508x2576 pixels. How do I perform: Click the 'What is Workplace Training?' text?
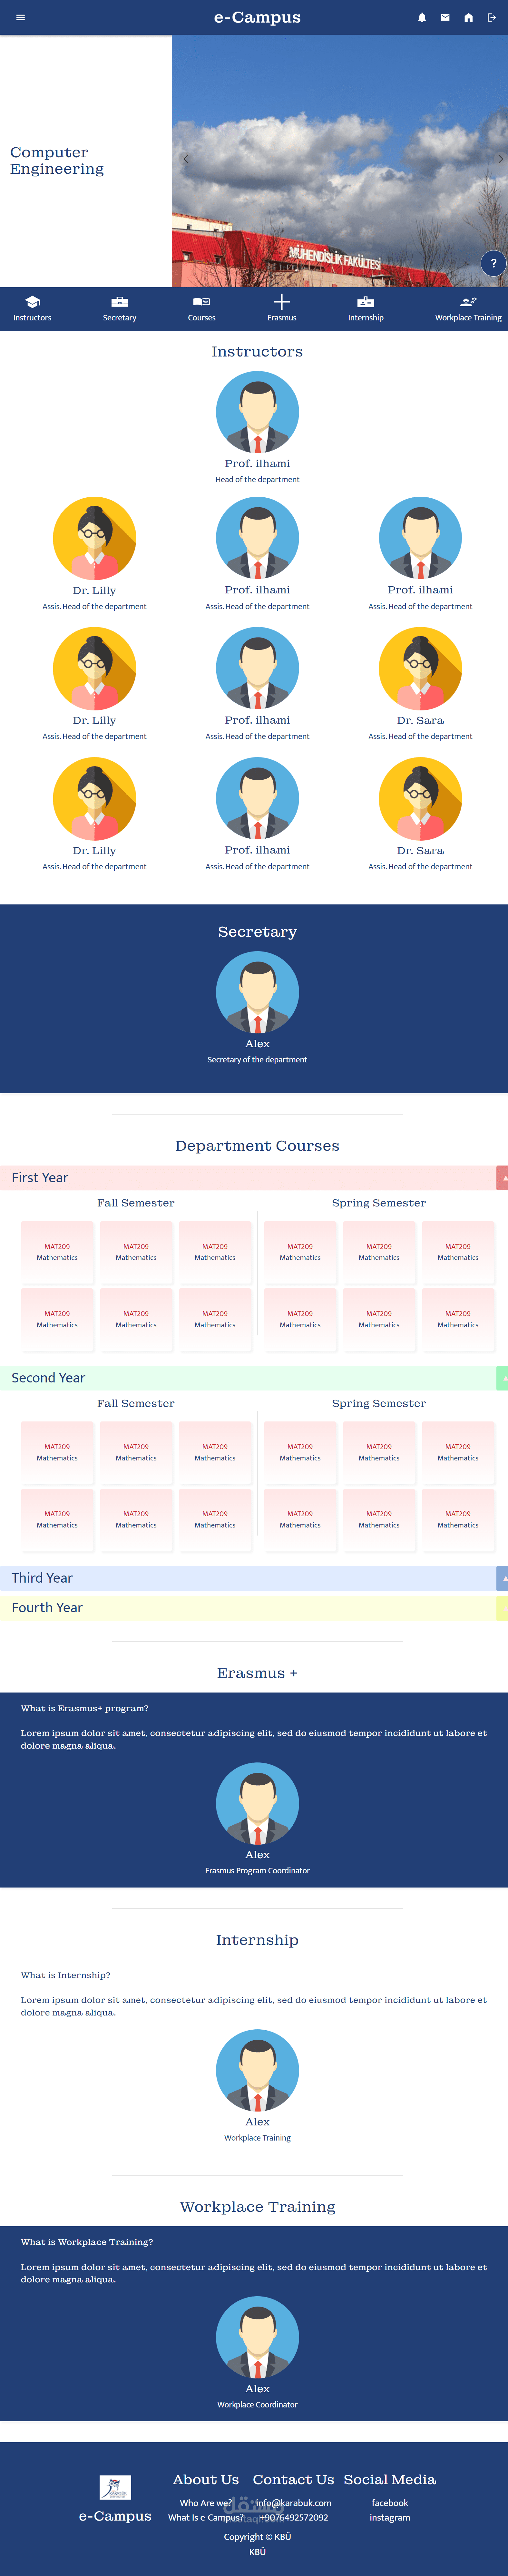coord(87,2242)
